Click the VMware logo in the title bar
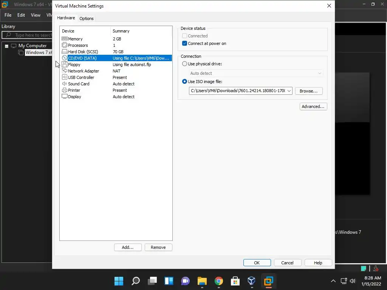 tap(5, 4)
